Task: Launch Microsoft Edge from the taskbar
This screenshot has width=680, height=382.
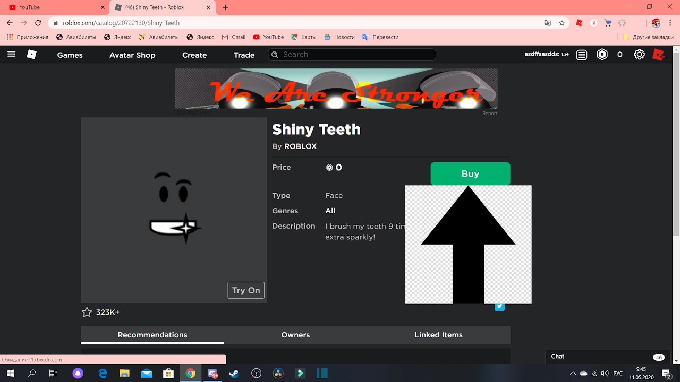Action: 103,374
